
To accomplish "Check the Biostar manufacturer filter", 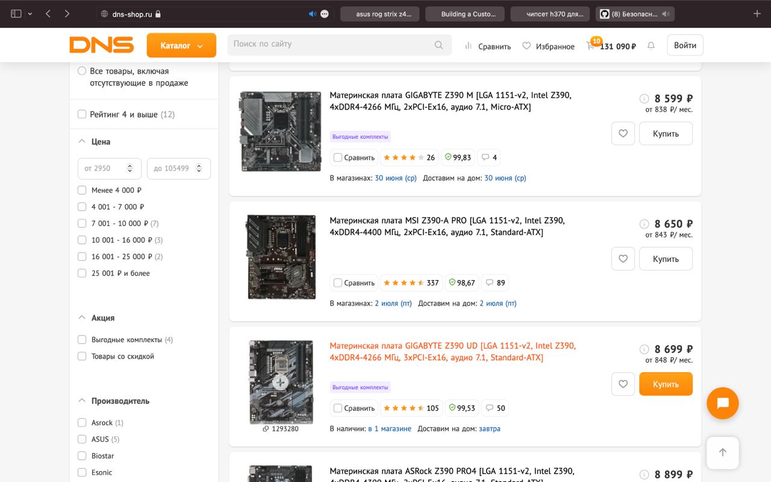I will click(82, 455).
